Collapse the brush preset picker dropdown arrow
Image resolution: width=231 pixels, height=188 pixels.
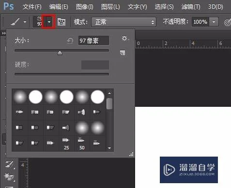49,22
